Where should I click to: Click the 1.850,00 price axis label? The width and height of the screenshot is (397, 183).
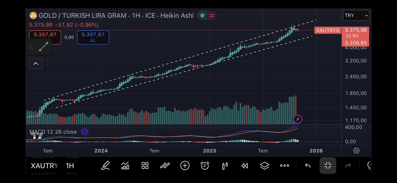[356, 93]
